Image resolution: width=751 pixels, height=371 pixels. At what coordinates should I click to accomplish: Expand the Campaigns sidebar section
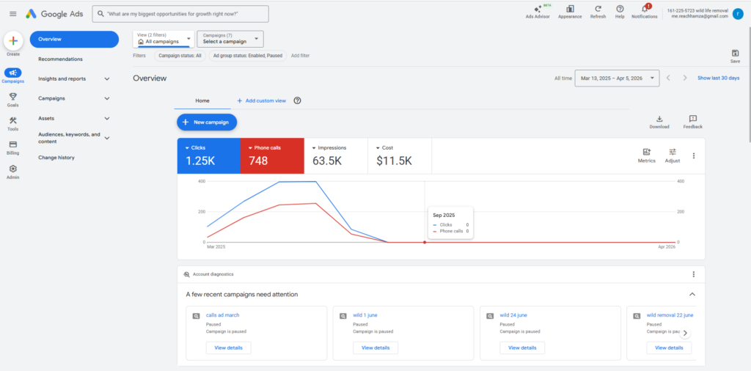tap(107, 98)
